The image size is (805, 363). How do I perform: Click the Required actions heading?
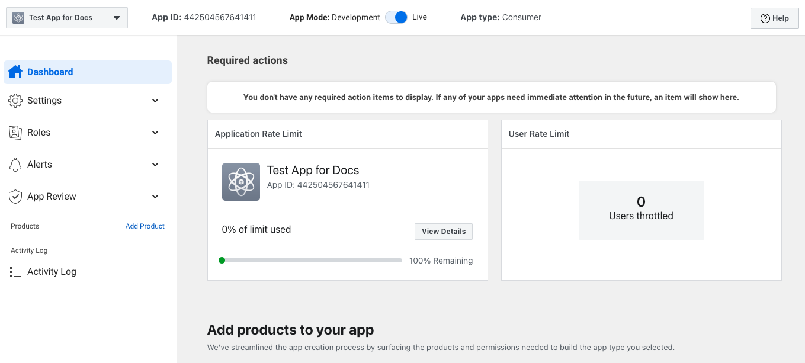tap(248, 60)
